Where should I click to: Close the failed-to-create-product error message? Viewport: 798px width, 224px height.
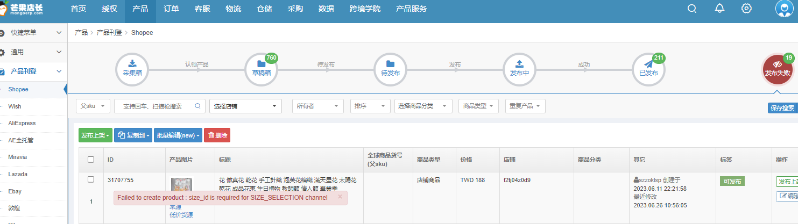(340, 197)
